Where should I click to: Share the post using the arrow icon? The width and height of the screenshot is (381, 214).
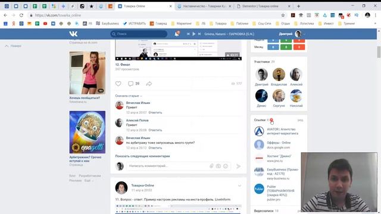click(x=149, y=84)
